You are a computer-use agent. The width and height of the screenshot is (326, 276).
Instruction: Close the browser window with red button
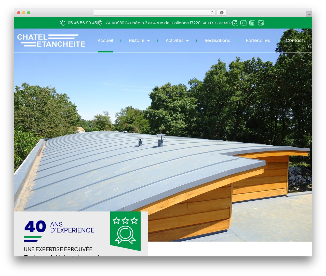[x=19, y=13]
